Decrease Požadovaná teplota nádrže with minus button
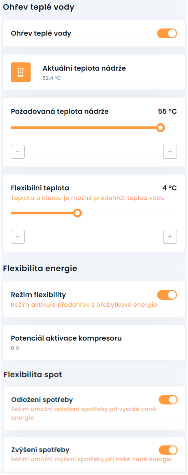 pyautogui.click(x=18, y=152)
